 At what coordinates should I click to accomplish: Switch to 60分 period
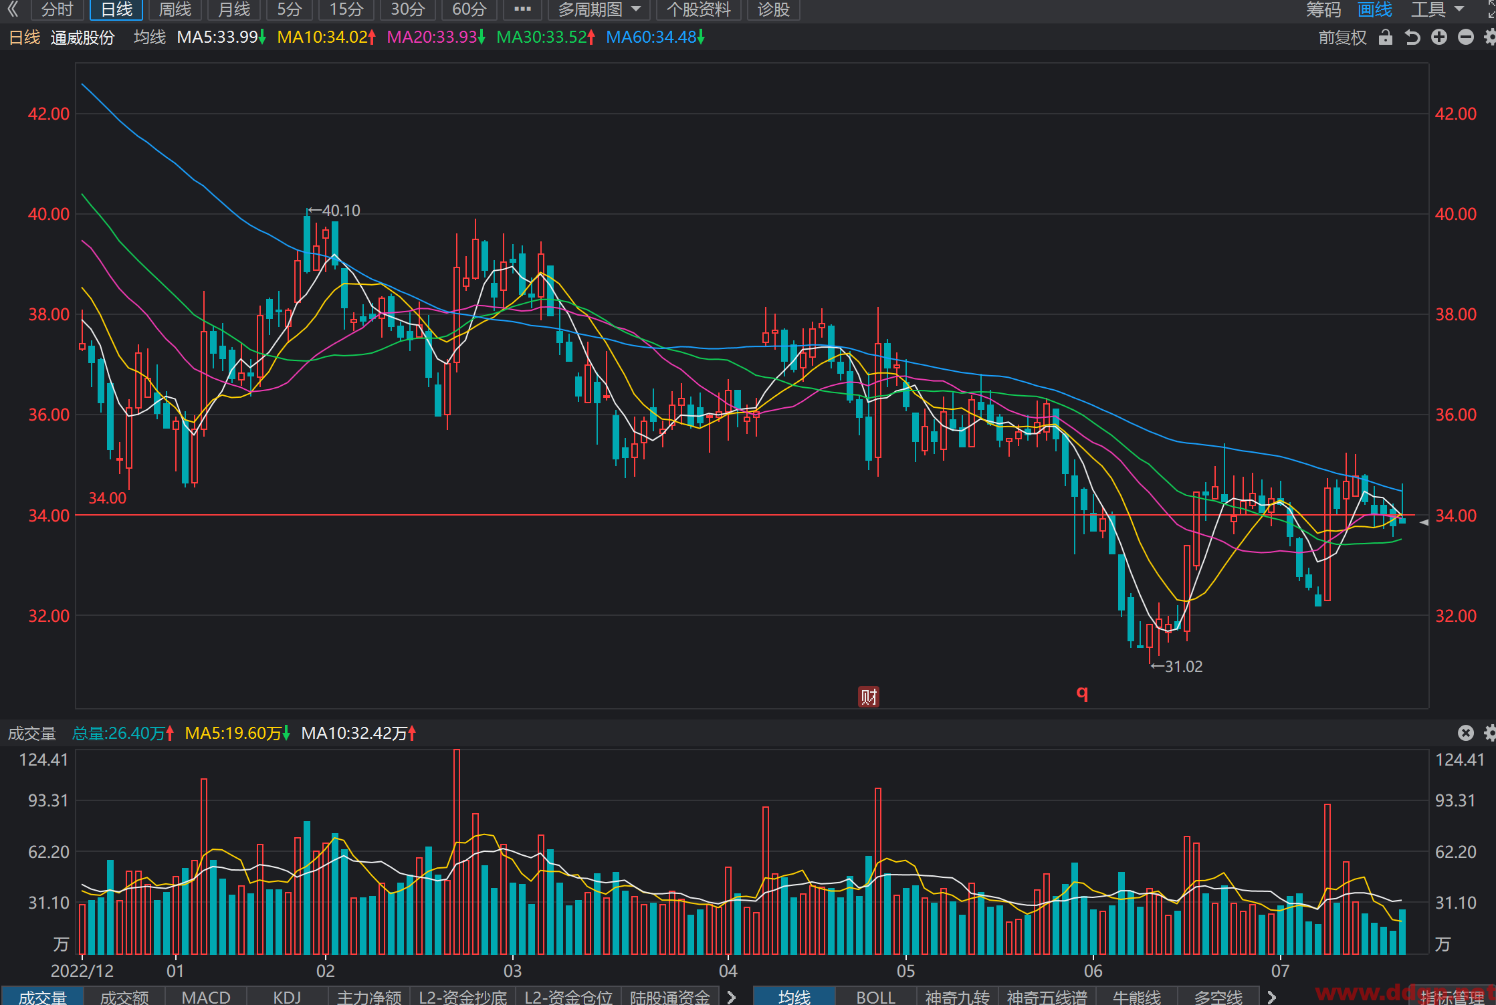click(469, 9)
